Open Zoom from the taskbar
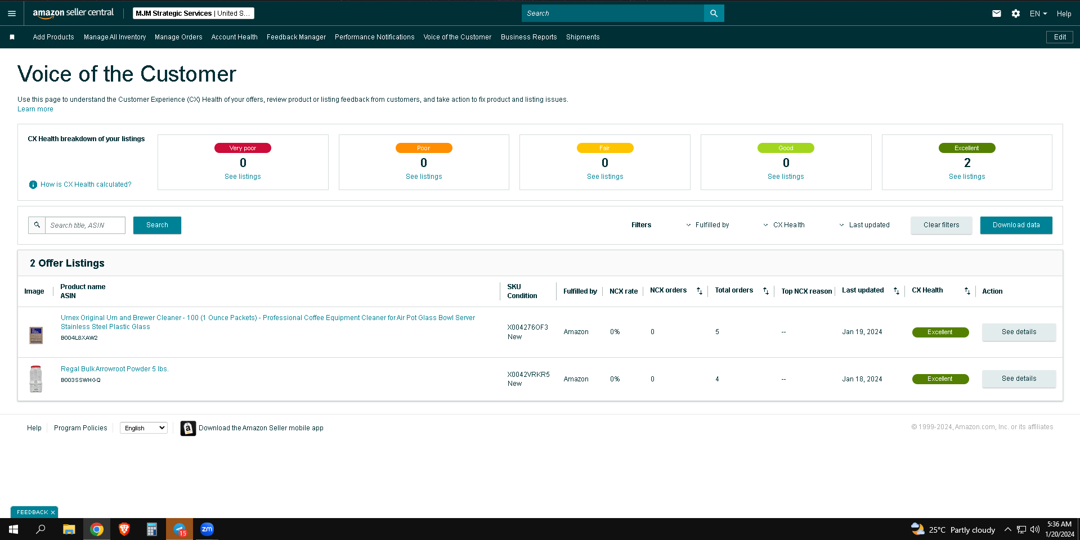 coord(207,529)
